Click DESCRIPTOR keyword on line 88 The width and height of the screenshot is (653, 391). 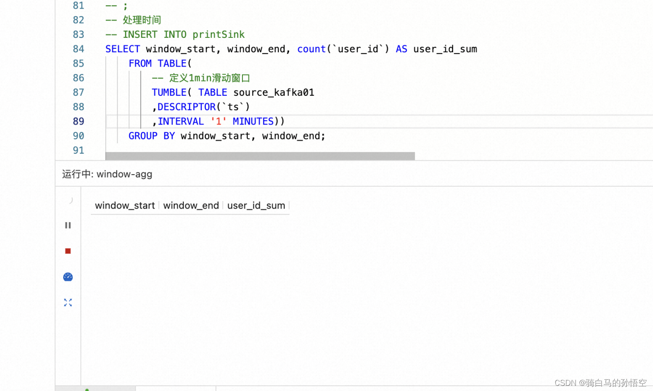[x=186, y=107]
